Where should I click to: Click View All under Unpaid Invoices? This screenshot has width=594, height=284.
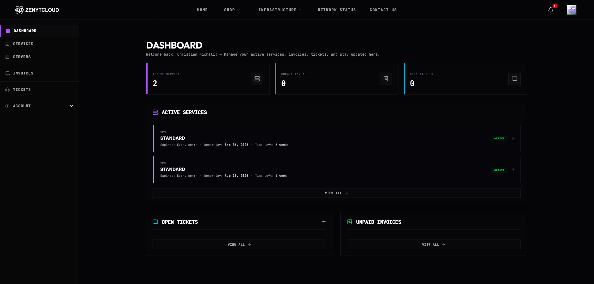click(434, 244)
